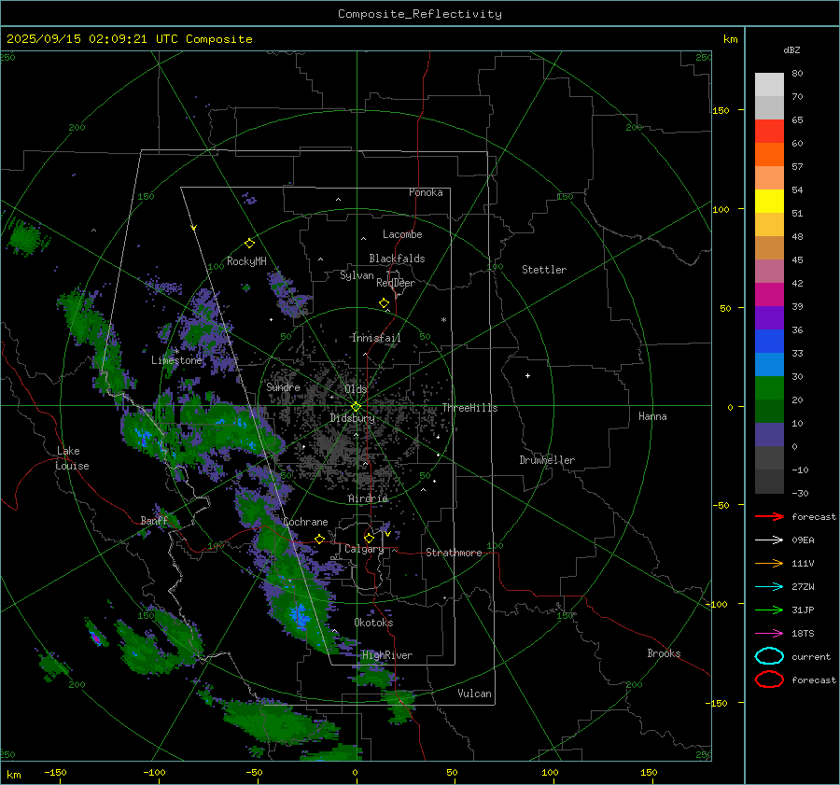Click the red forecast ellipse icon
Screen dimensions: 840x785
769,680
